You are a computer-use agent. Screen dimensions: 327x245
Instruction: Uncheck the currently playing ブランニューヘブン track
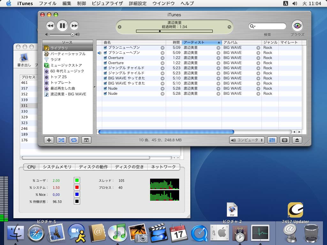point(105,53)
